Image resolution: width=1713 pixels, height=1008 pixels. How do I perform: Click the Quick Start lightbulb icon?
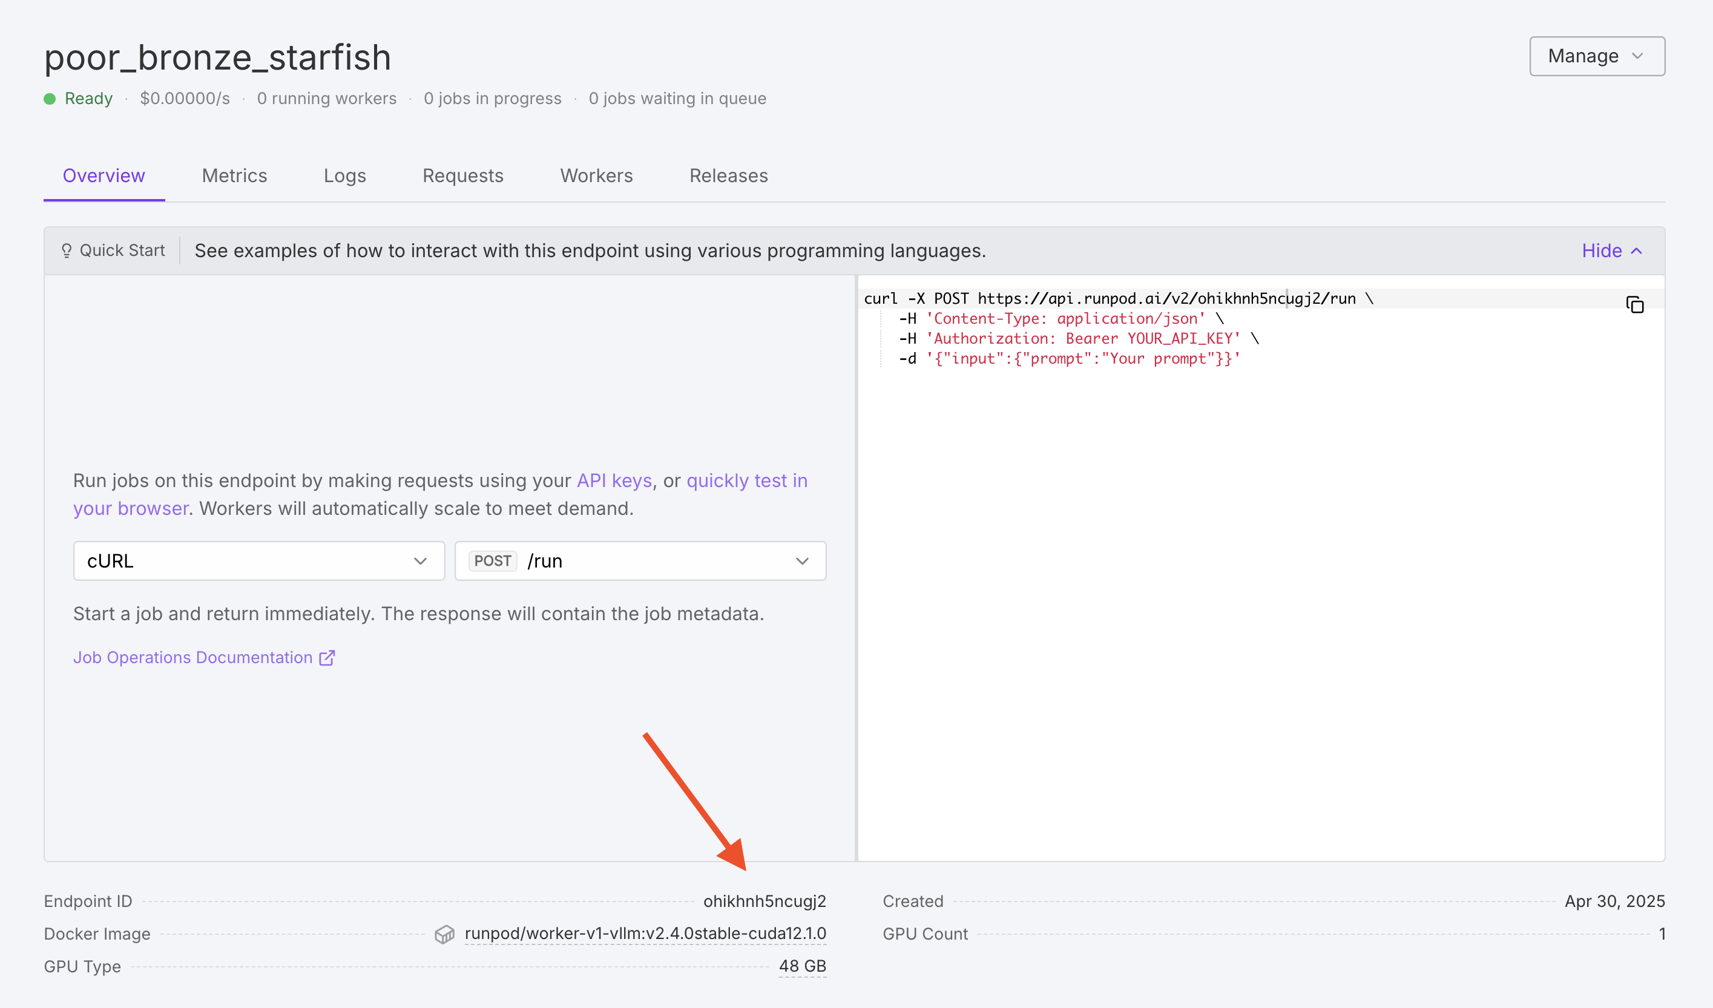pos(67,250)
